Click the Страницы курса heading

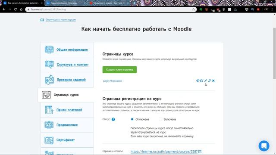click(x=118, y=54)
